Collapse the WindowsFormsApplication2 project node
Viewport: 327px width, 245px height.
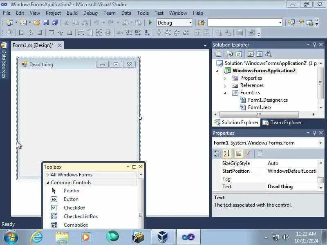217,71
